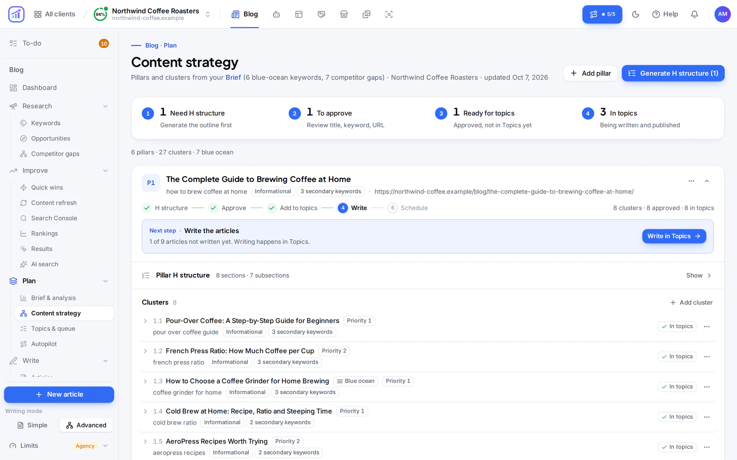
Task: Open the handshake icon in top nav
Action: (x=321, y=14)
